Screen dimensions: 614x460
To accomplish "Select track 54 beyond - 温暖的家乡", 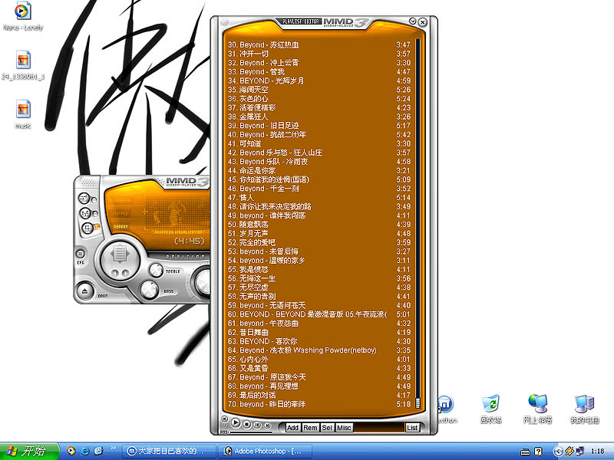I will tap(319, 261).
